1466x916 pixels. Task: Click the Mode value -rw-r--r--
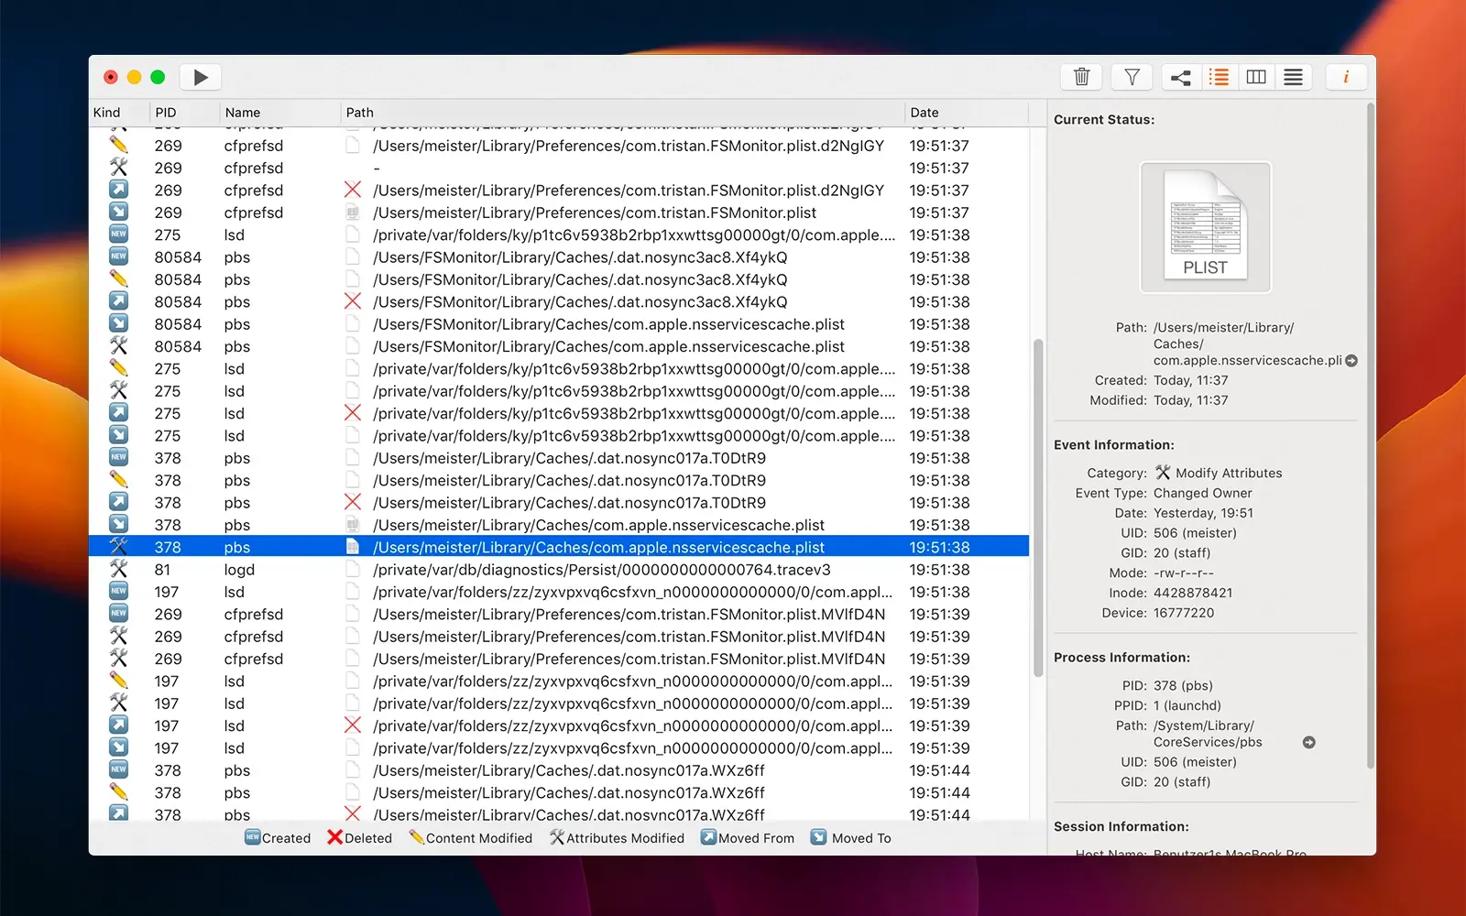(1184, 572)
